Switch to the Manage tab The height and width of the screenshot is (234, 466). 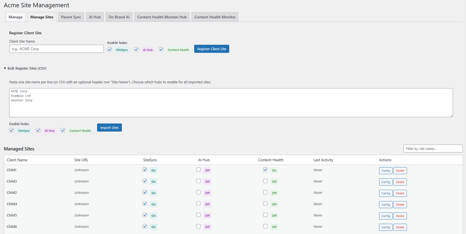click(16, 17)
